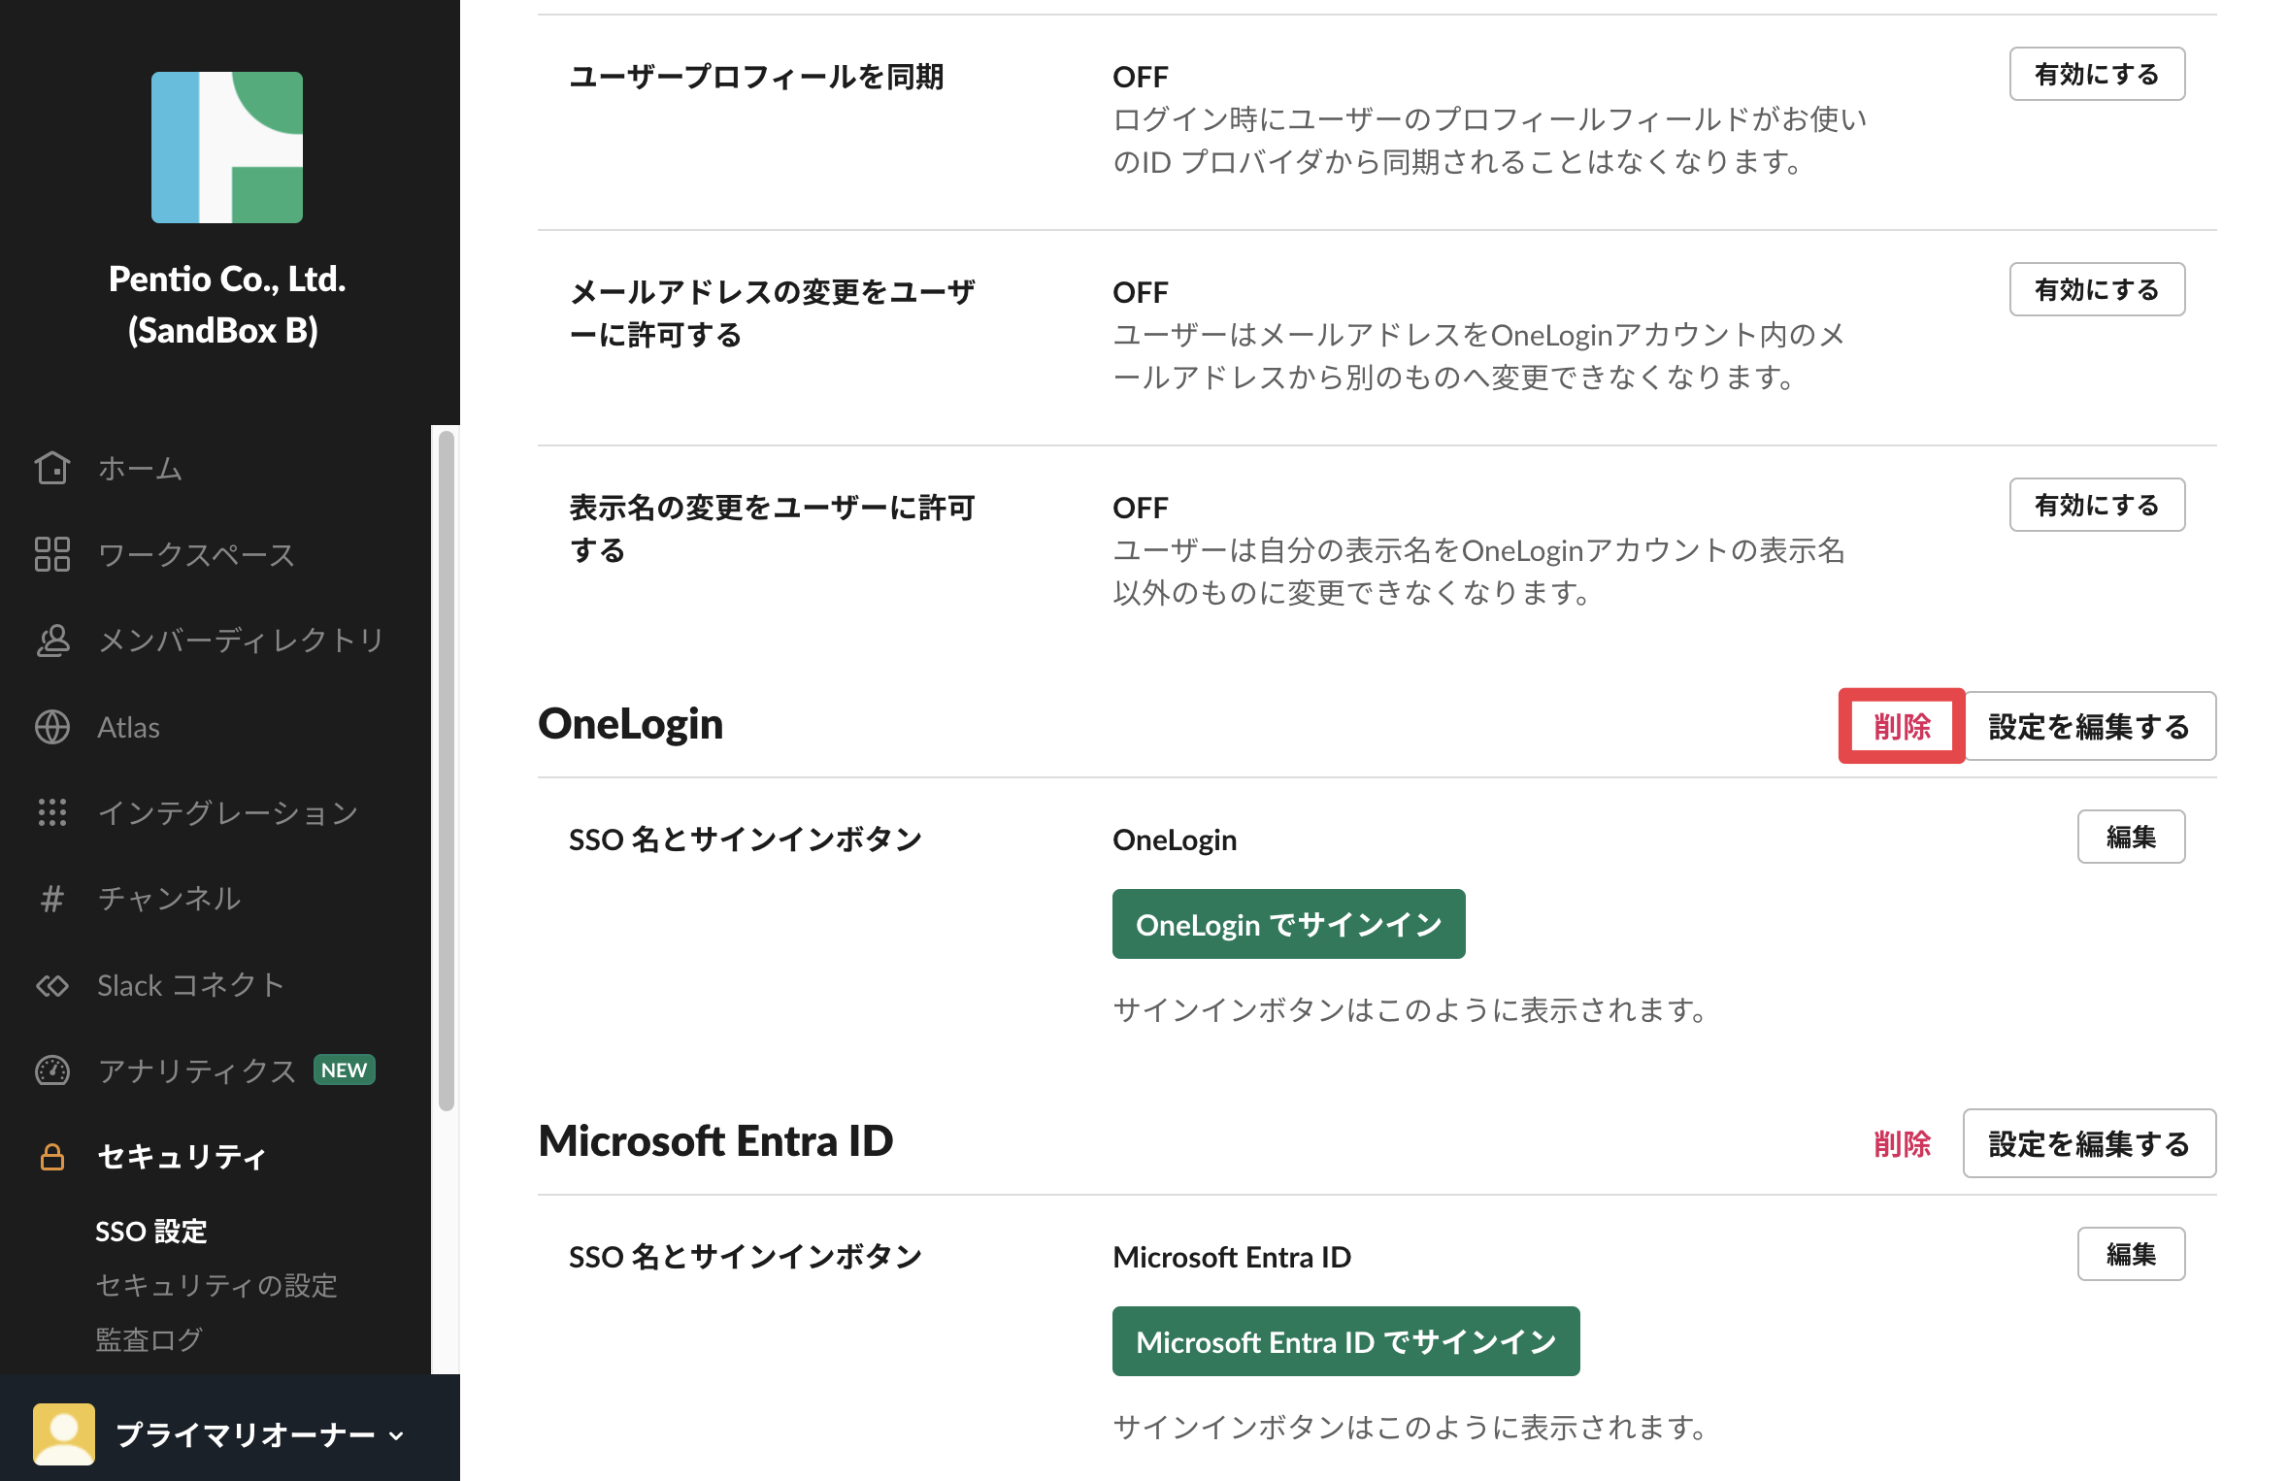This screenshot has width=2289, height=1481.
Task: Click the OneLogin でサインイン preview button
Action: [x=1288, y=924]
